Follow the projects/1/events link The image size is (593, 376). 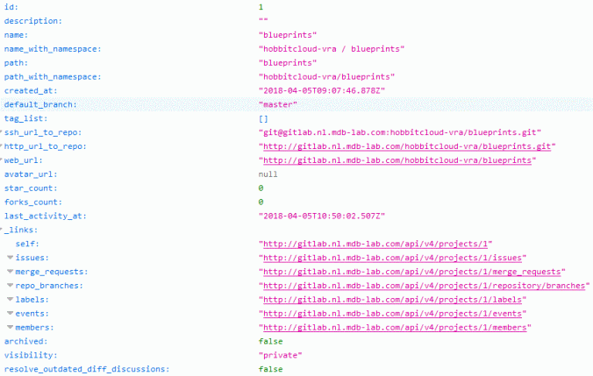click(x=395, y=314)
